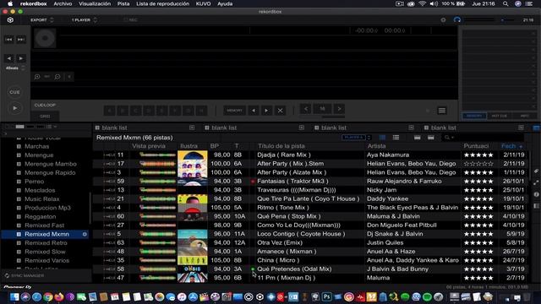The height and width of the screenshot is (304, 541).
Task: Open the PLAYER A selector dropdown
Action: [356, 137]
